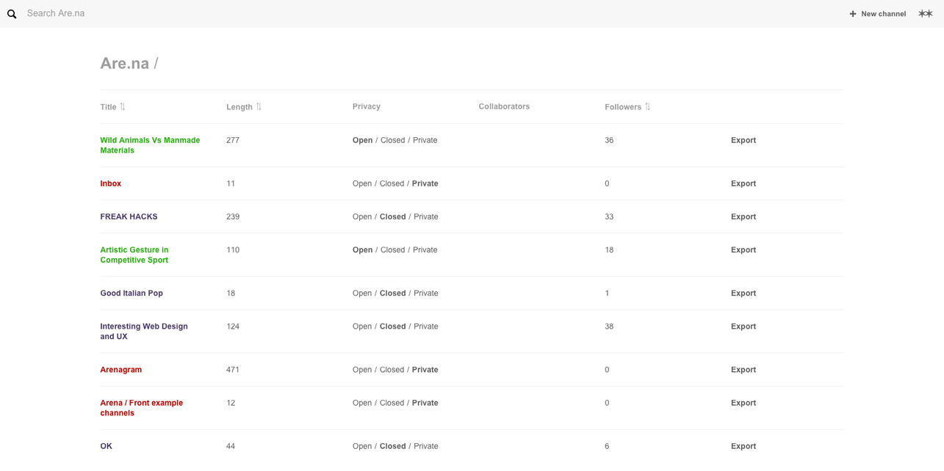
Task: Export the Arenagram channel
Action: click(743, 370)
